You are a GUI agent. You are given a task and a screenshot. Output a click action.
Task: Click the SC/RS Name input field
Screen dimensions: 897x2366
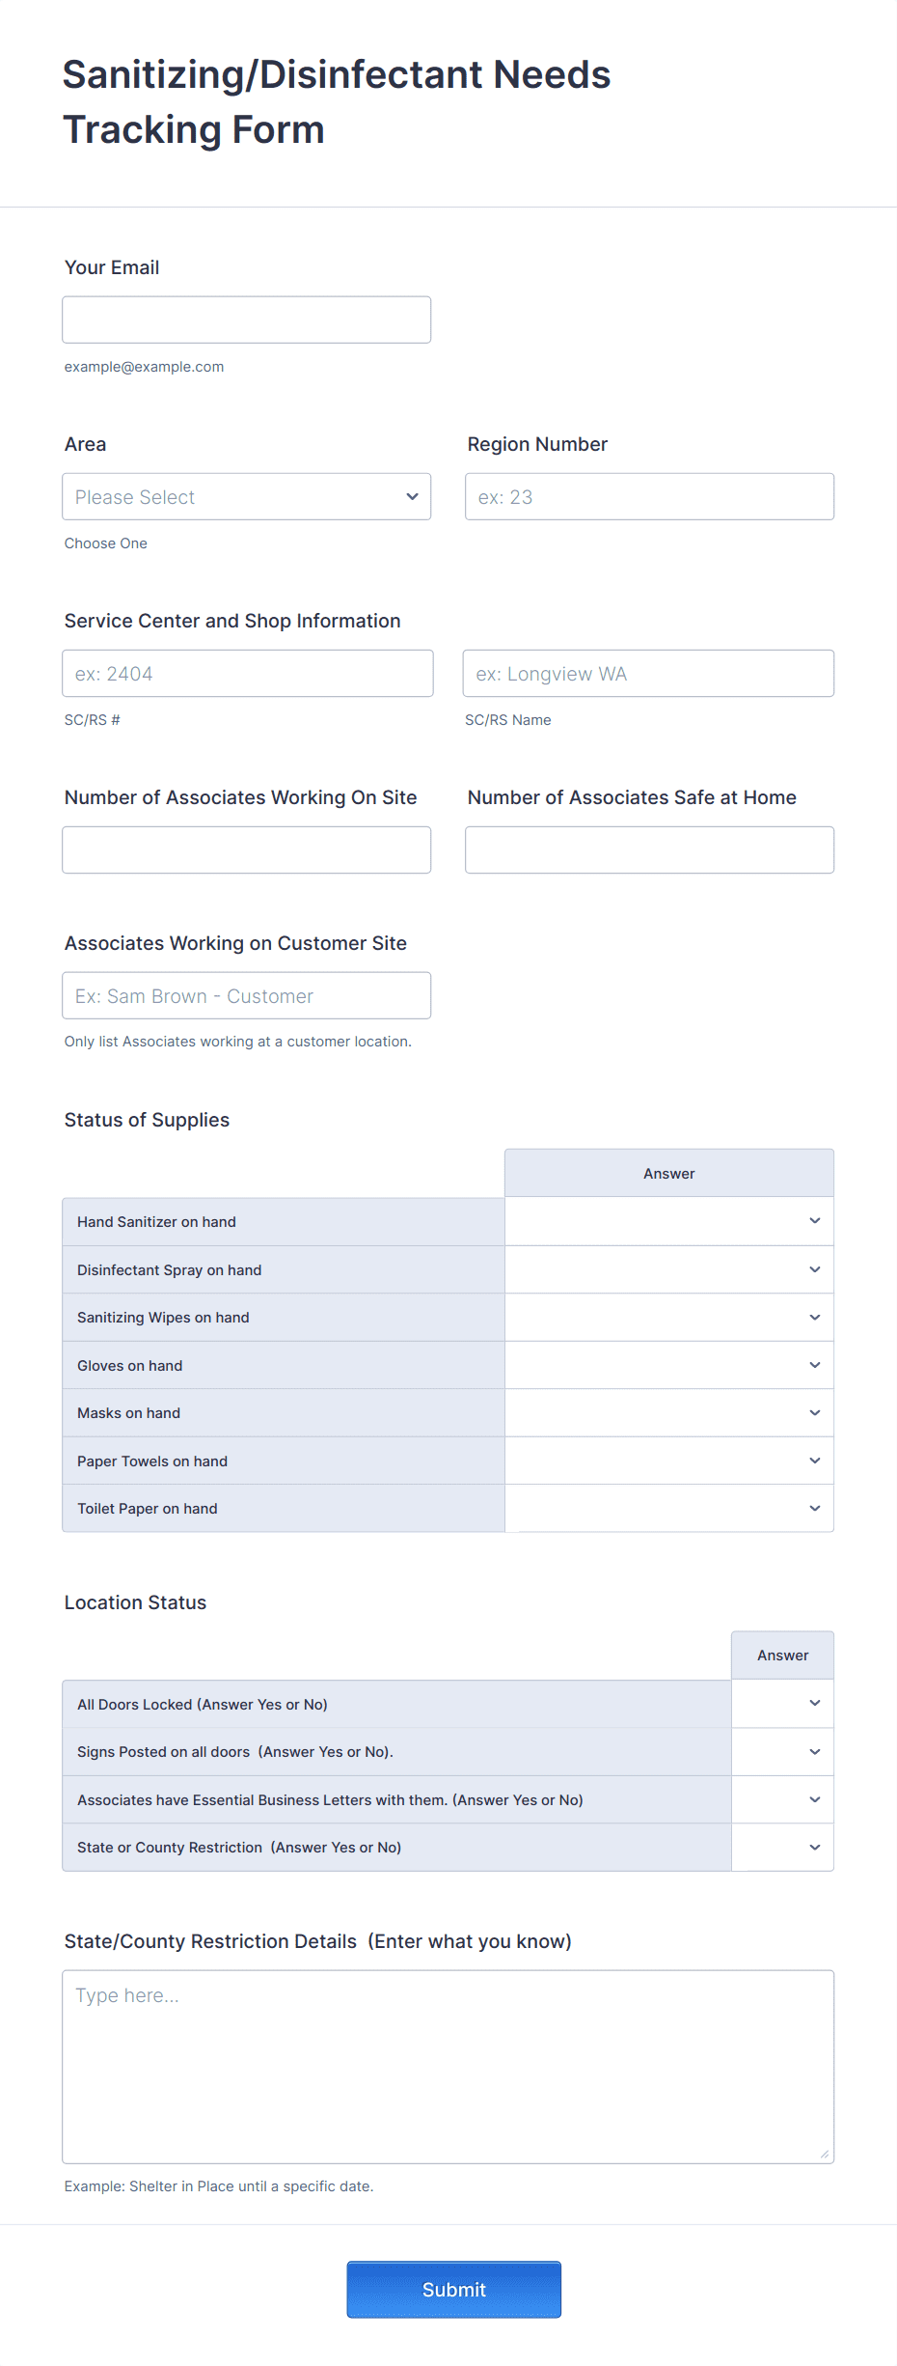[648, 673]
